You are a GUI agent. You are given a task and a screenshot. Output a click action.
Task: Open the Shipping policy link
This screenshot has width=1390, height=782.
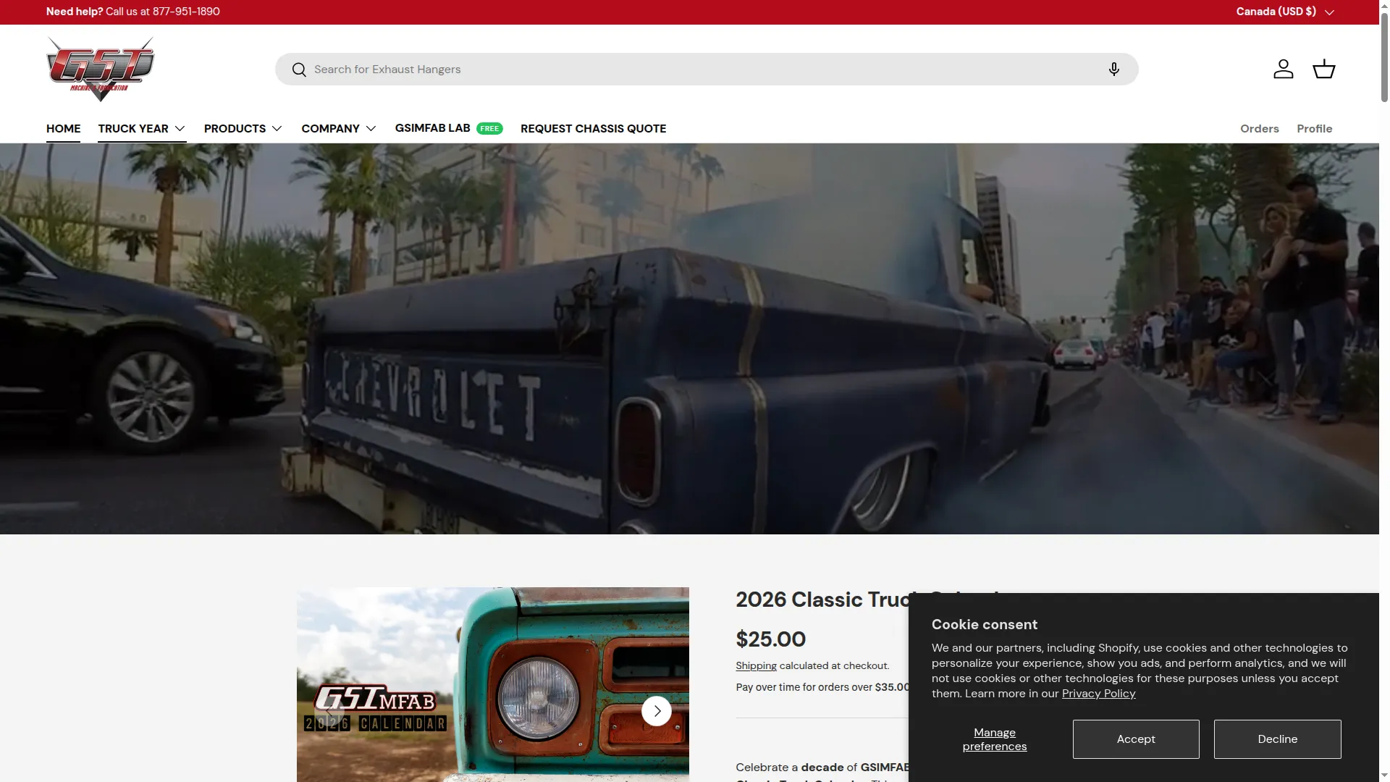[x=756, y=665]
